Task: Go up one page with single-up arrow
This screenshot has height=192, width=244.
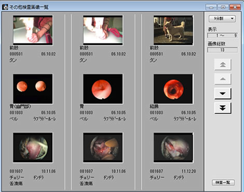Action: [x=223, y=79]
